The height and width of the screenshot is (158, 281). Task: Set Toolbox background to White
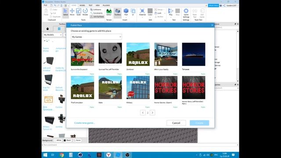(58, 140)
